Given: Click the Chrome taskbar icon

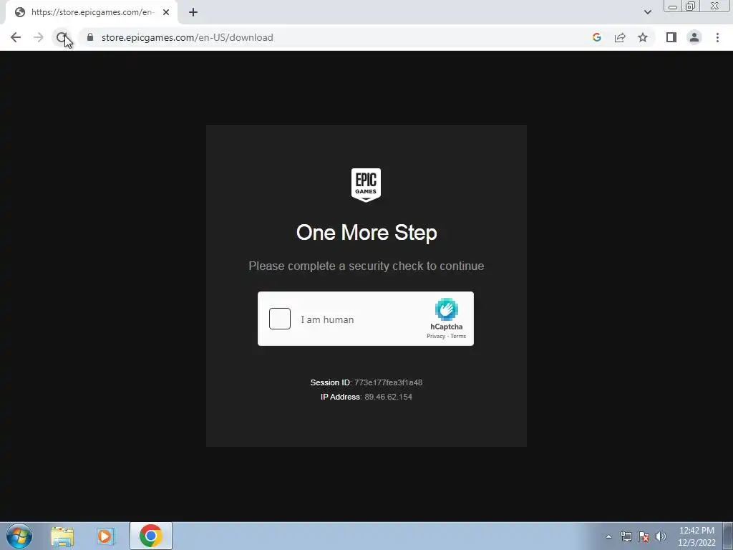Looking at the screenshot, I should click(x=150, y=536).
